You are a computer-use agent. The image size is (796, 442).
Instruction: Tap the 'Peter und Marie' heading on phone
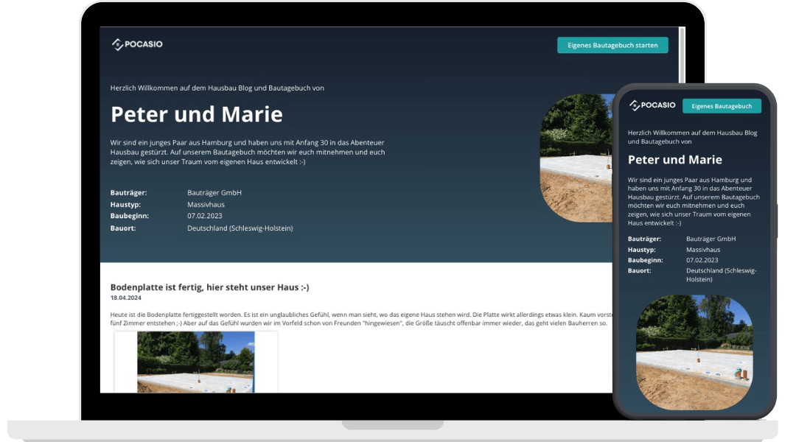[674, 159]
